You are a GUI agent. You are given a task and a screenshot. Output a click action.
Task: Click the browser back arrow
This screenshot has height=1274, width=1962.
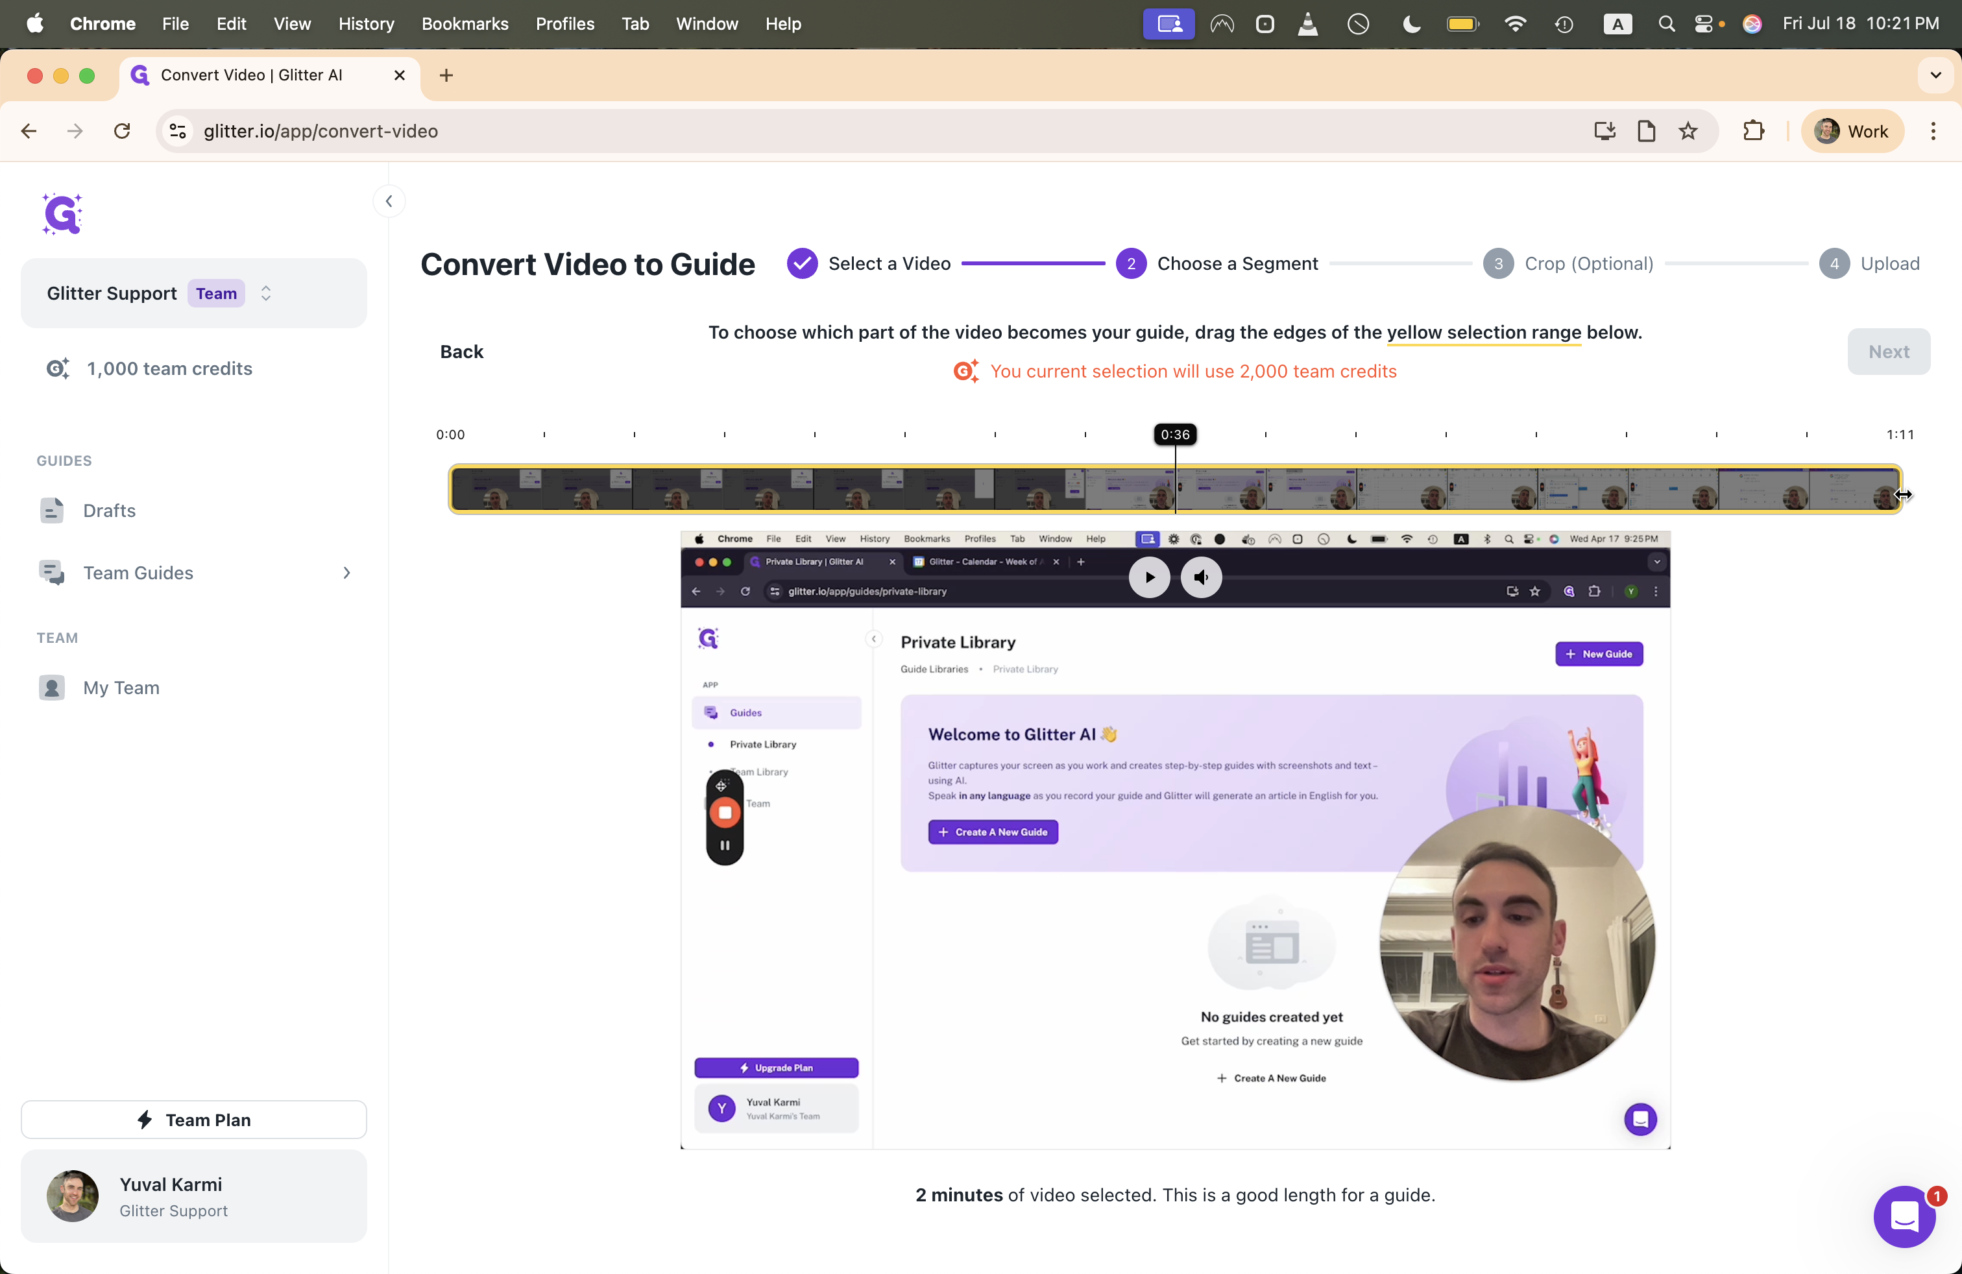pyautogui.click(x=29, y=131)
